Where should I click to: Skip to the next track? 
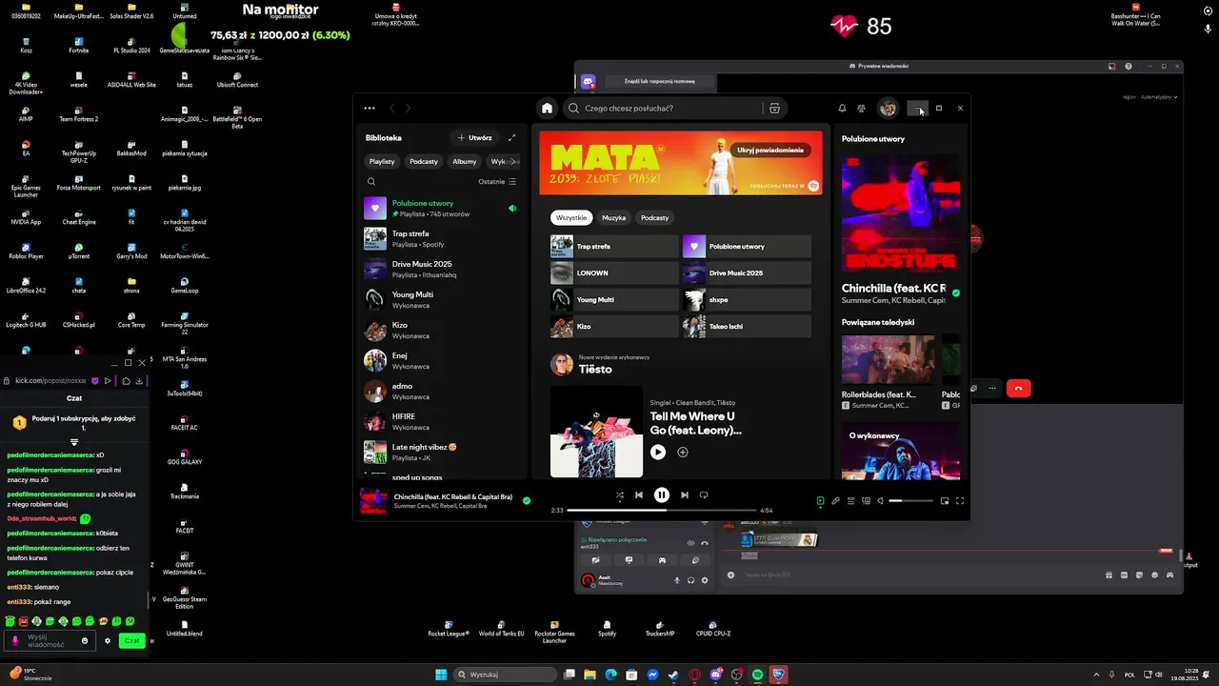click(685, 494)
